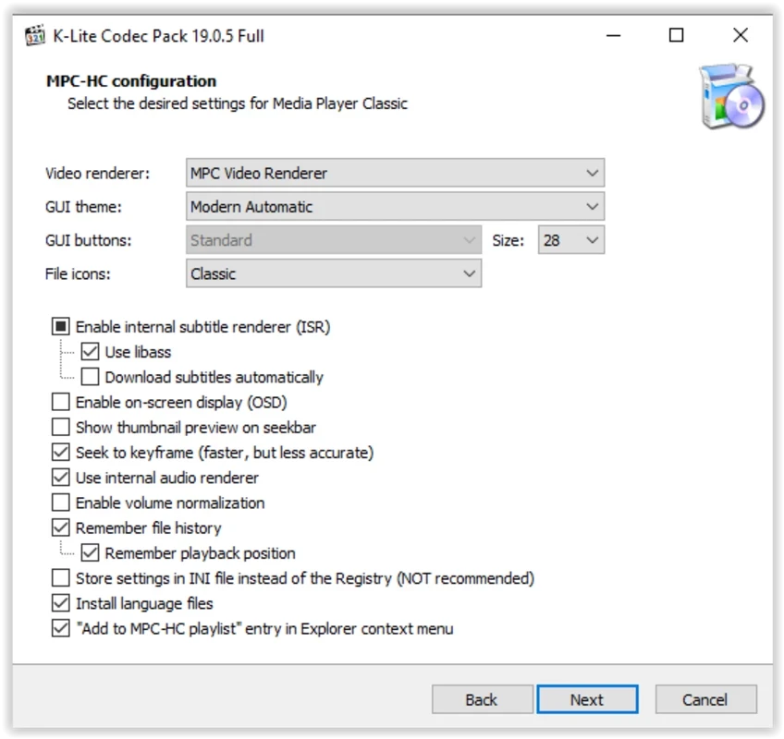Enable on-screen display (OSD) checkbox
784x739 pixels.
[61, 403]
